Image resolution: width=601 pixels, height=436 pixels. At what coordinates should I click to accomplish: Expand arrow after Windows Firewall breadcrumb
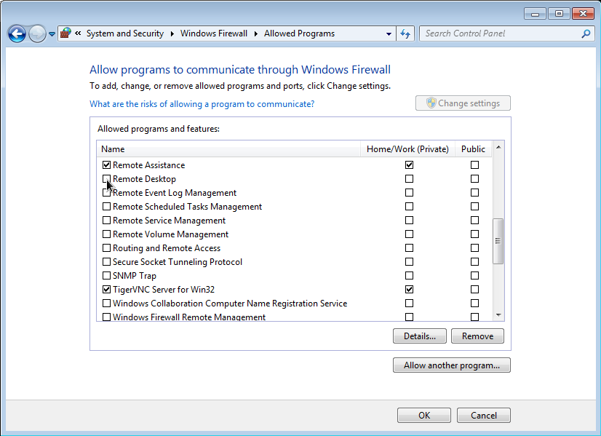(x=255, y=33)
